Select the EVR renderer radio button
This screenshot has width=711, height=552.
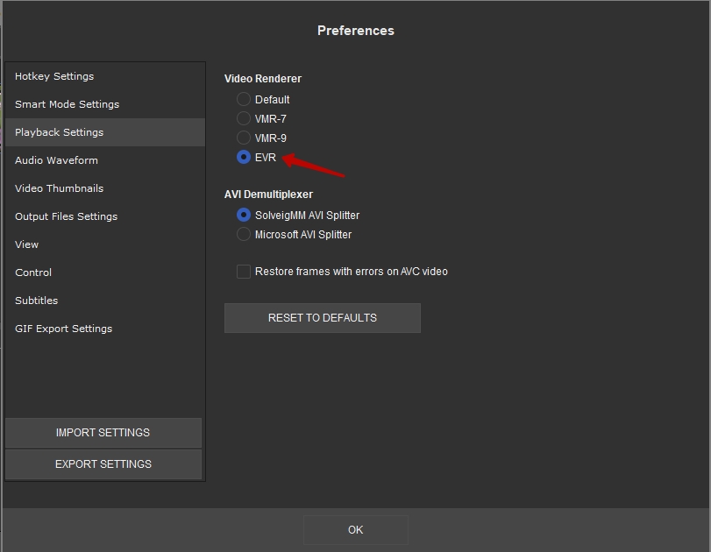click(x=244, y=158)
